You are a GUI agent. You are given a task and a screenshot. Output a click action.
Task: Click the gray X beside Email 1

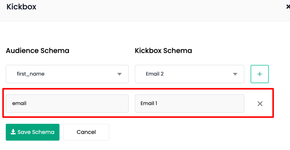[x=260, y=104]
